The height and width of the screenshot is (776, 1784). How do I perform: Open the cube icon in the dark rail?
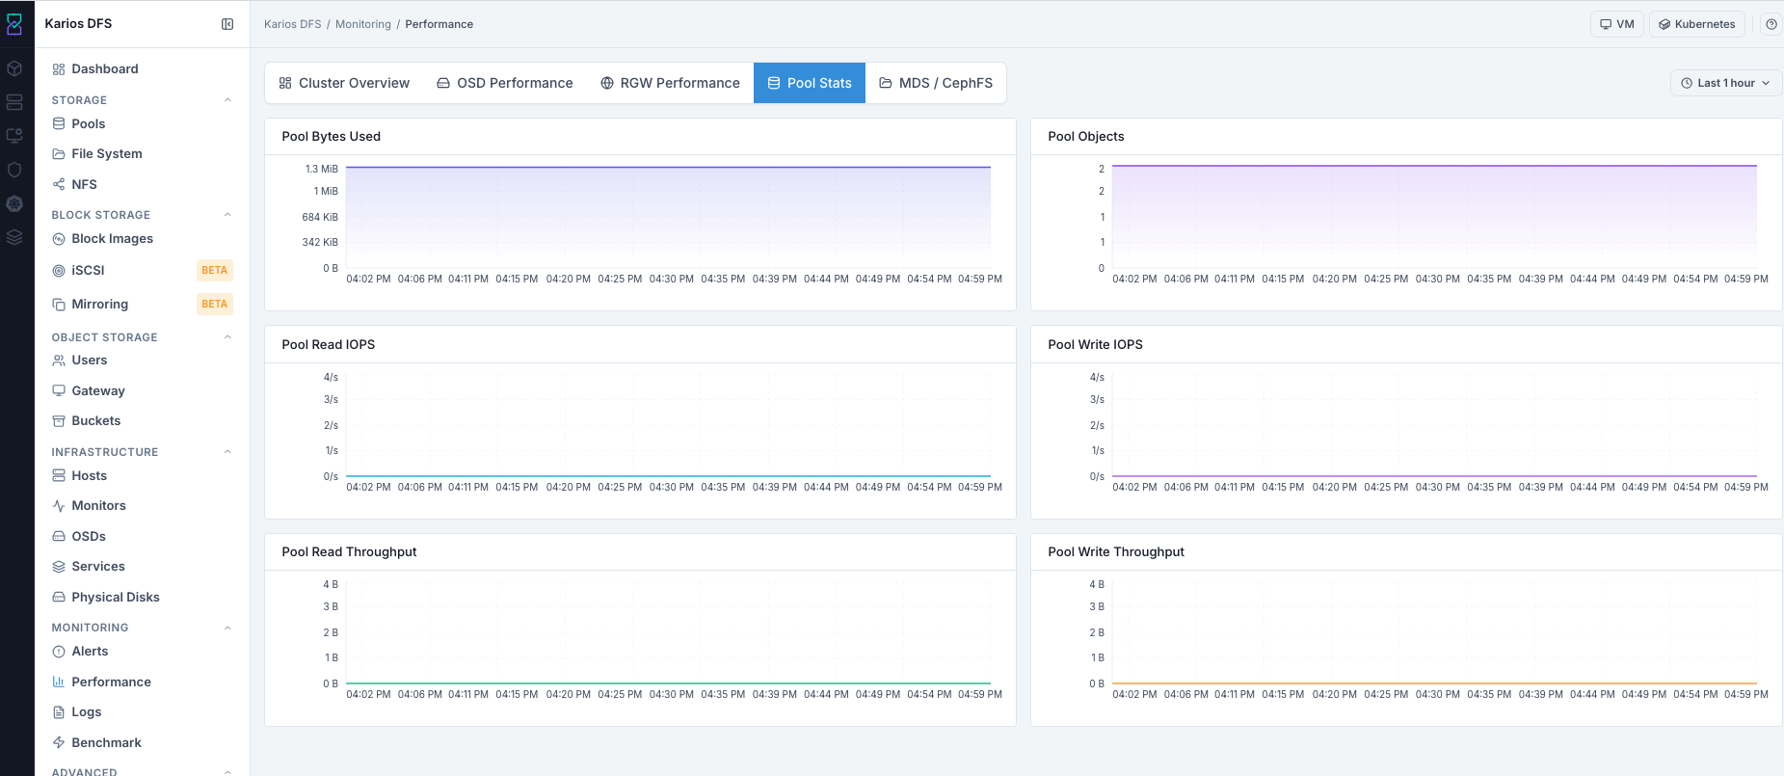click(14, 68)
